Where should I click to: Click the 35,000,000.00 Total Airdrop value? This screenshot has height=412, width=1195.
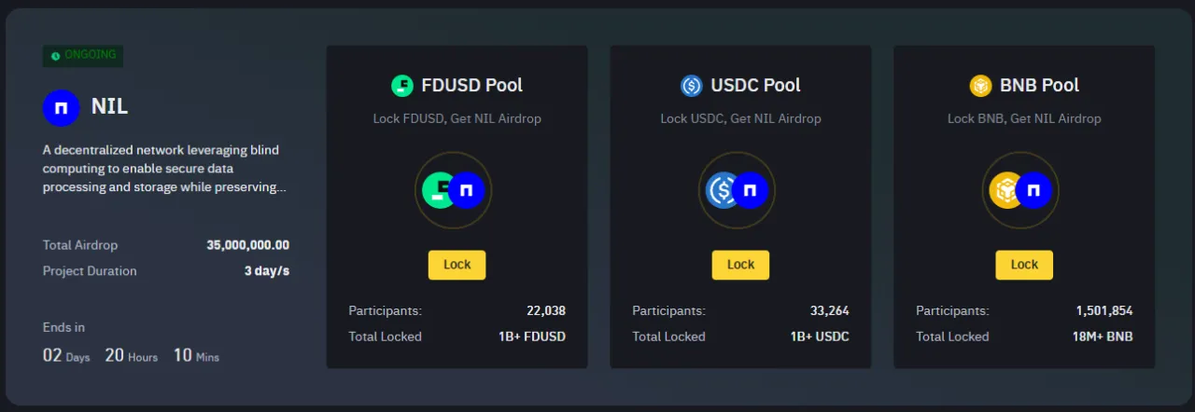(247, 245)
